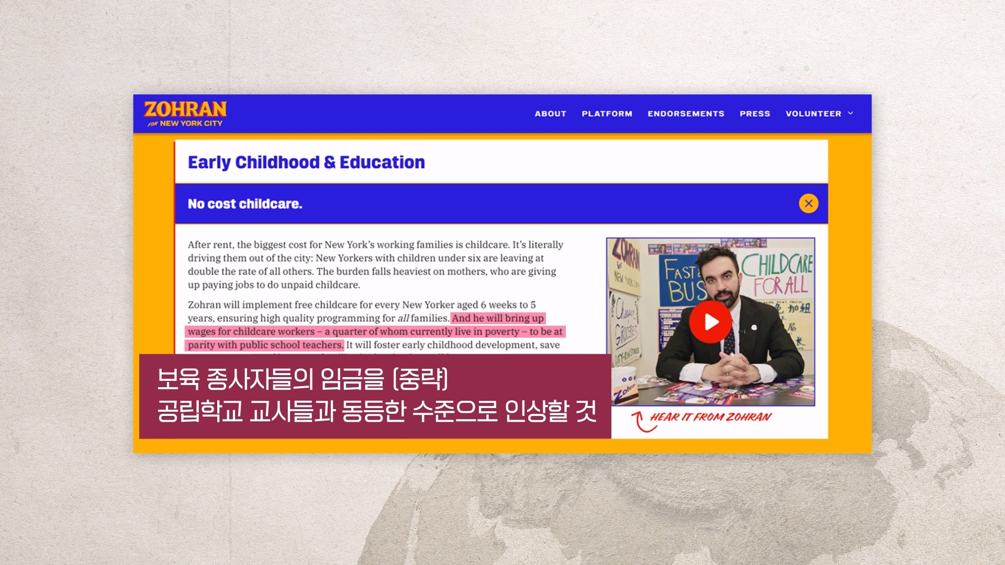Click the Hear It From Zohran caption
The width and height of the screenshot is (1005, 565).
(x=710, y=417)
